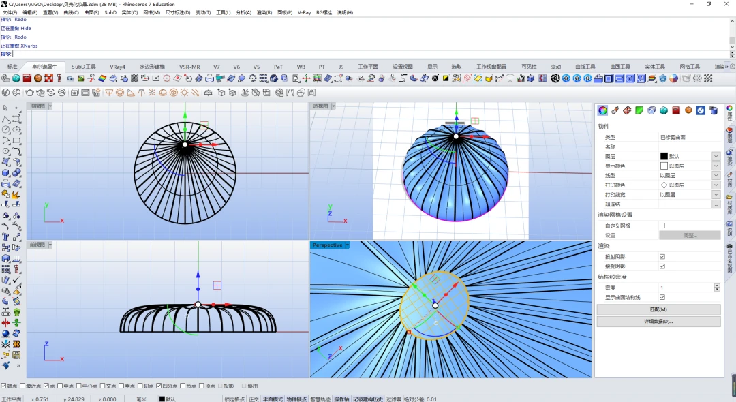The width and height of the screenshot is (736, 402).
Task: Open the 曲面(S) menu
Action: click(91, 13)
